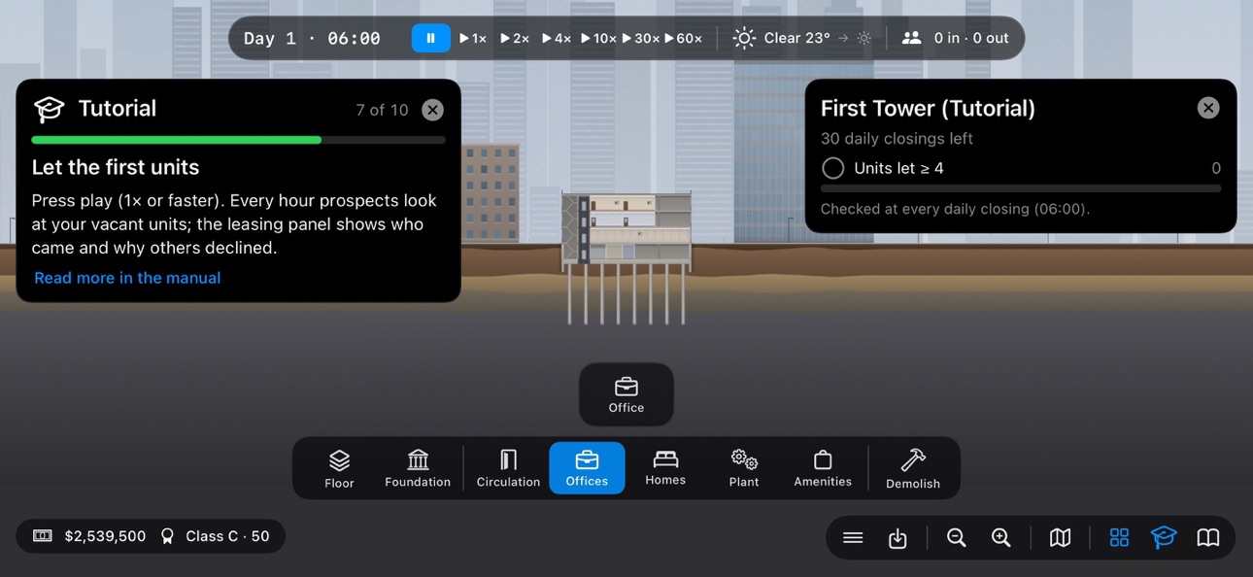Toggle the grid panels icon
This screenshot has height=577, width=1253.
pyautogui.click(x=1119, y=537)
